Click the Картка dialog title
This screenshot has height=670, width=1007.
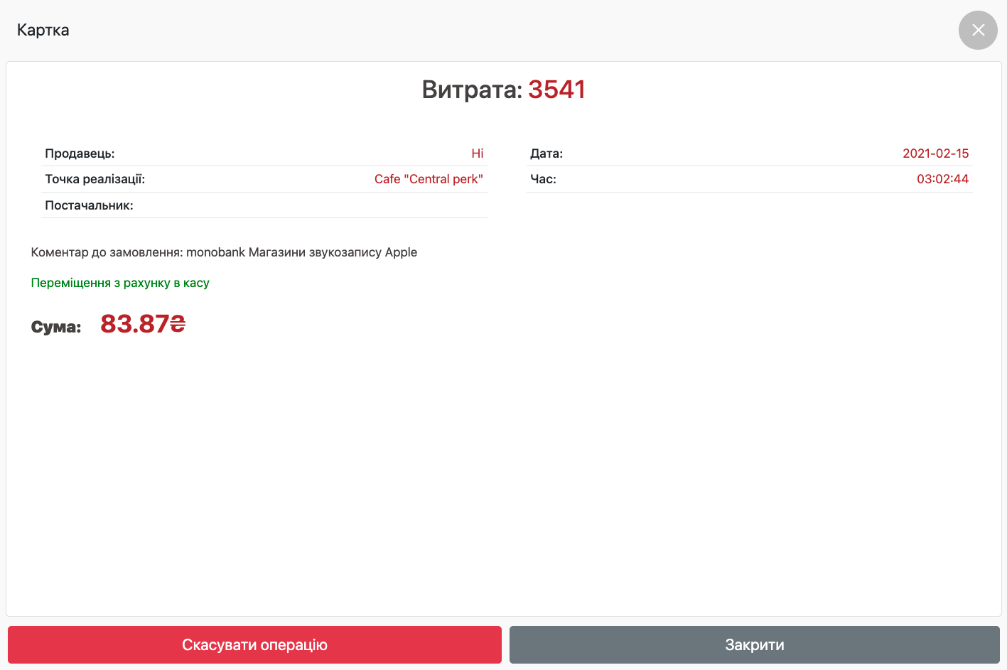[43, 30]
